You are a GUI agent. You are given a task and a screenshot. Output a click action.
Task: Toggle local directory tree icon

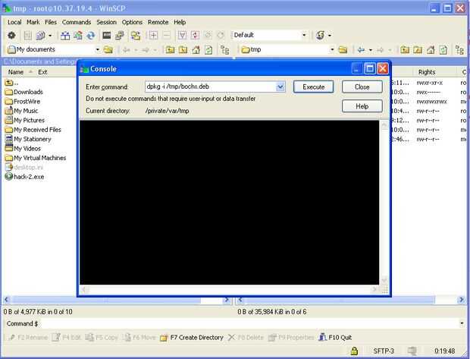pos(224,49)
